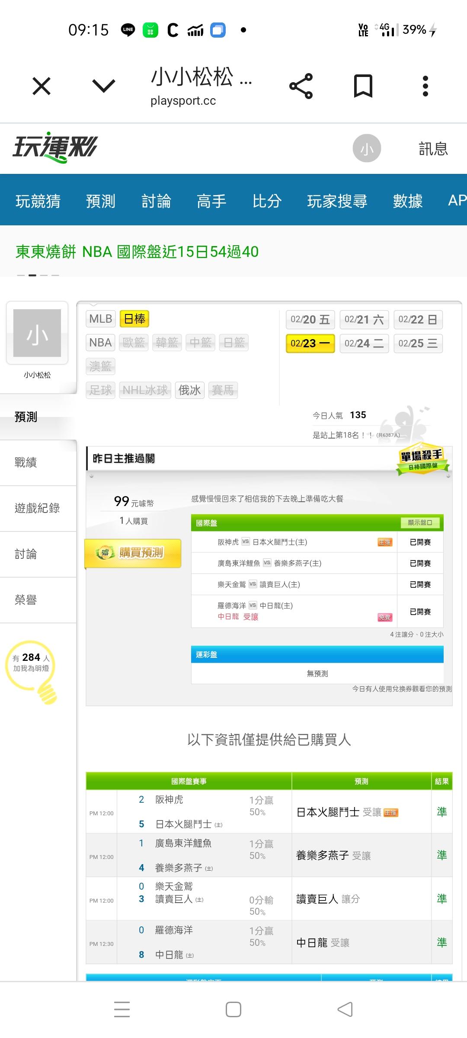Select the 日棒 league filter
The height and width of the screenshot is (1038, 467).
134,319
